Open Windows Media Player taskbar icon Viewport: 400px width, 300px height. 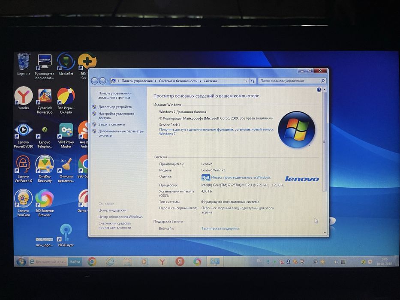pyautogui.click(x=144, y=262)
